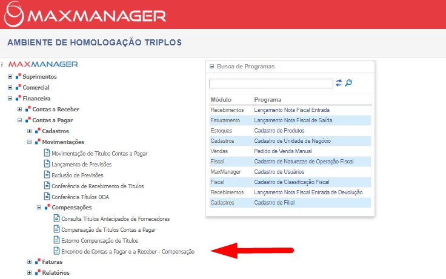Screen dimensions: 446x279
Task: Click the refresh arrows icon beside search field
Action: (x=339, y=83)
